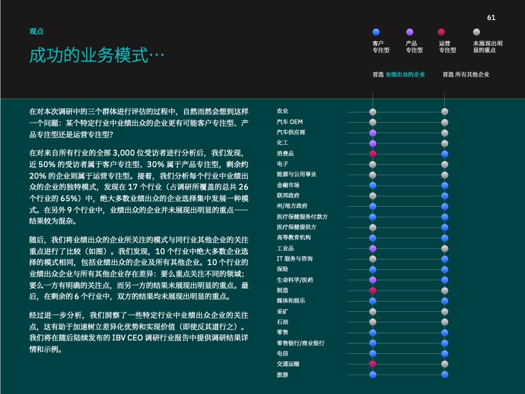Select the 产品专注型 legend label
This screenshot has width=525, height=394.
tap(414, 47)
